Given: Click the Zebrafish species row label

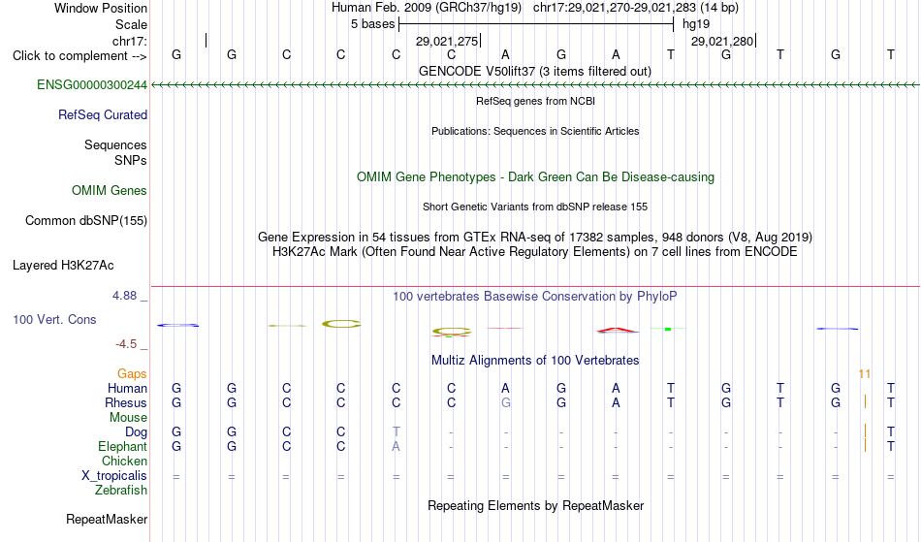Looking at the screenshot, I should (x=121, y=491).
